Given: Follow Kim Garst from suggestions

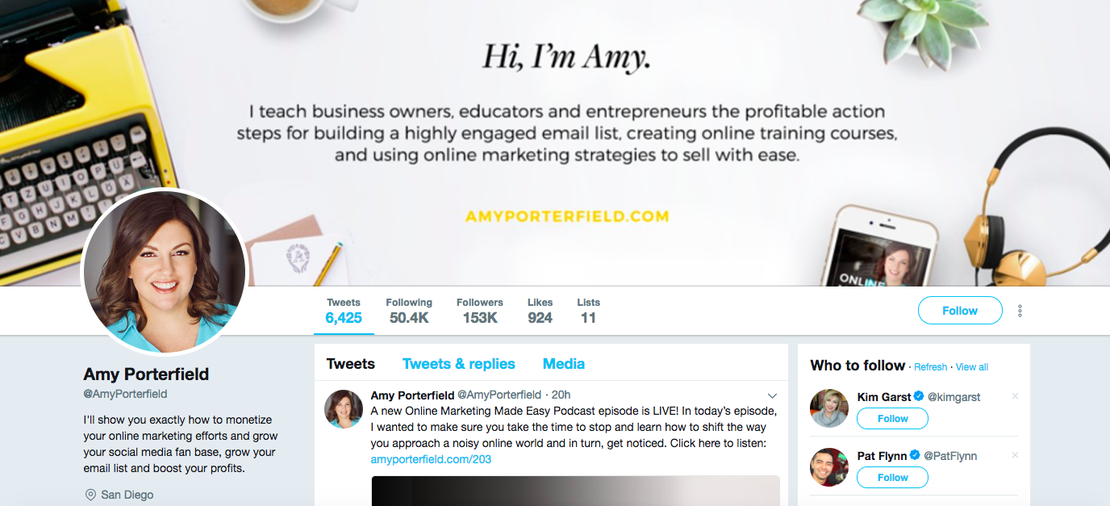Looking at the screenshot, I should pyautogui.click(x=892, y=419).
